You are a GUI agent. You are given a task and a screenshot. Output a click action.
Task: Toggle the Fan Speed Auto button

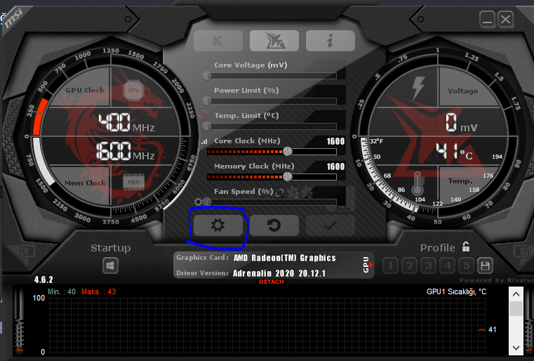click(x=342, y=209)
